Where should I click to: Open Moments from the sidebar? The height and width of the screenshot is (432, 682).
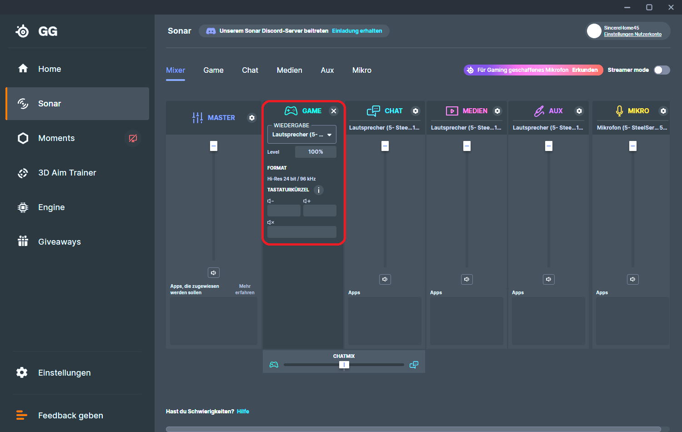(x=56, y=138)
